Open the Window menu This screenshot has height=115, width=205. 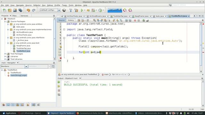(x=78, y=5)
